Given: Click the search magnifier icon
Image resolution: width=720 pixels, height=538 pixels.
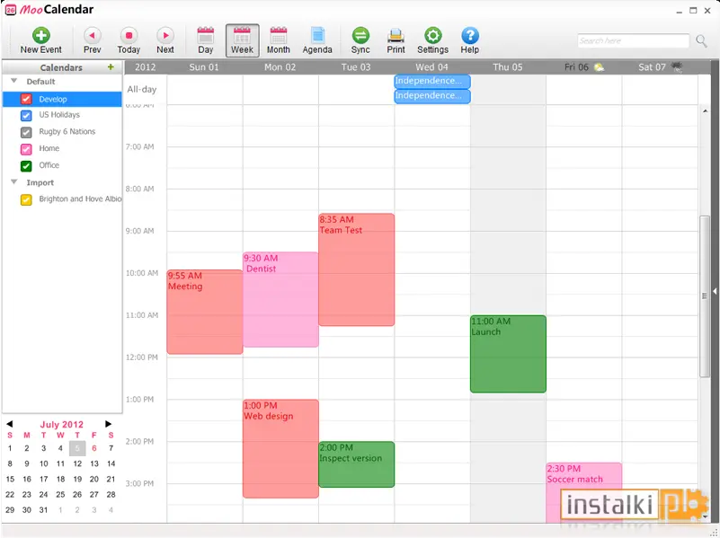Looking at the screenshot, I should click(x=701, y=40).
